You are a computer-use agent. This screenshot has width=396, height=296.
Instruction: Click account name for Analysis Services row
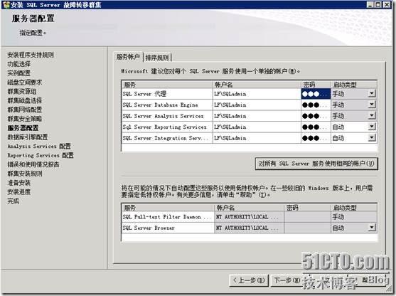coord(257,116)
